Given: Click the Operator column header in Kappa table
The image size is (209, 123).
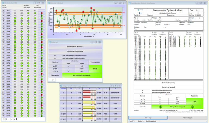Looking at the screenshot, I should [63, 89].
